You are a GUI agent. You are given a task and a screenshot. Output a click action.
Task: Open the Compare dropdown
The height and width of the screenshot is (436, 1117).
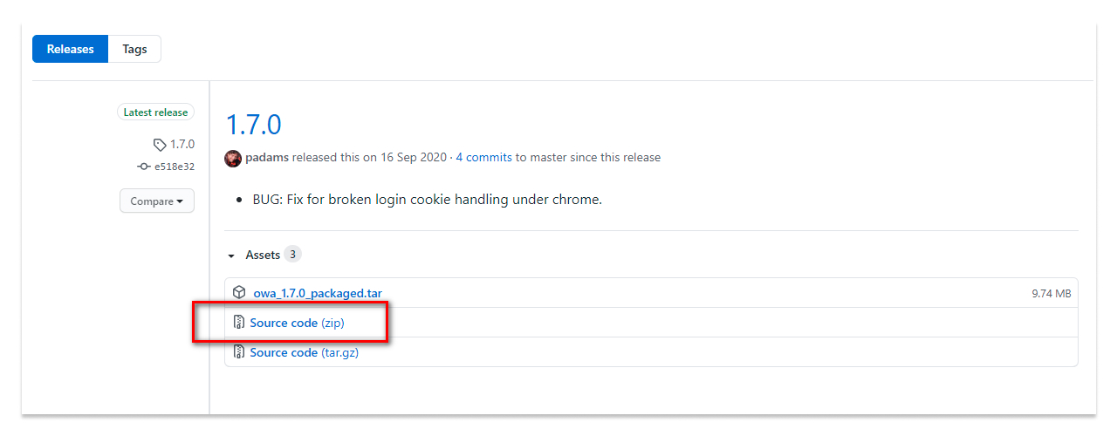157,201
